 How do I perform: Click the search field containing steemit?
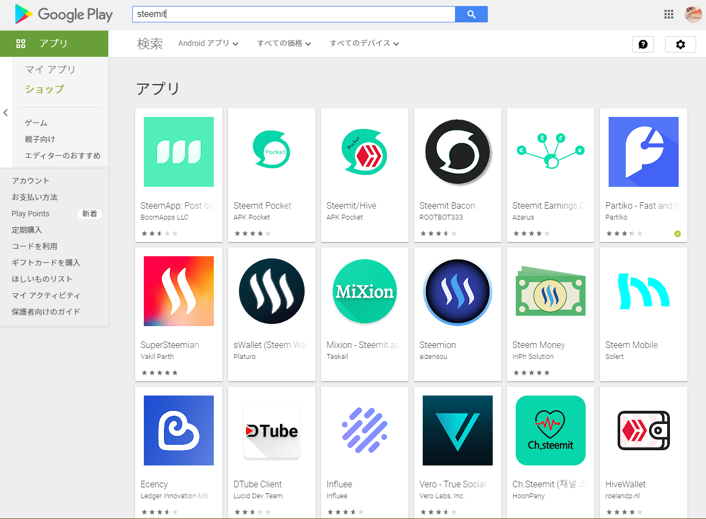(x=294, y=14)
